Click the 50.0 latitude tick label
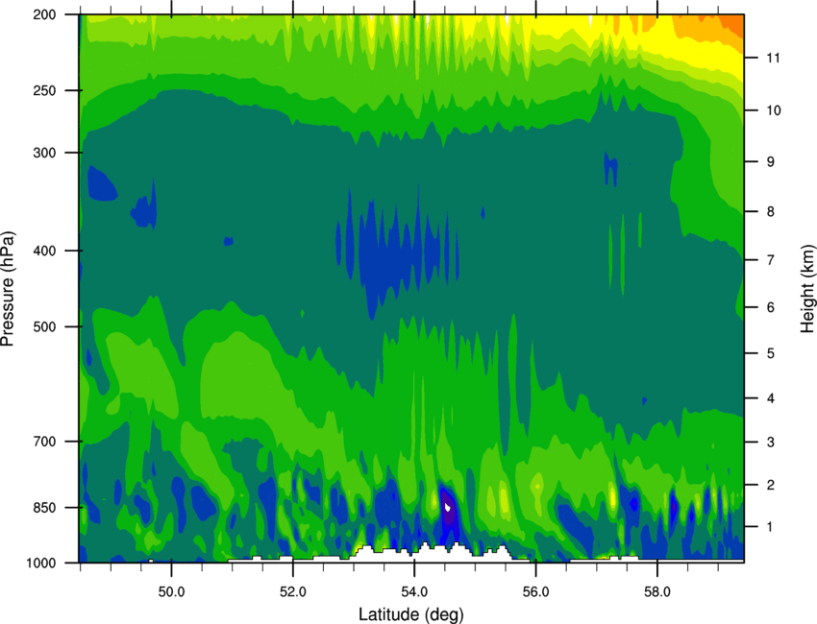This screenshot has height=624, width=817. pos(171,592)
